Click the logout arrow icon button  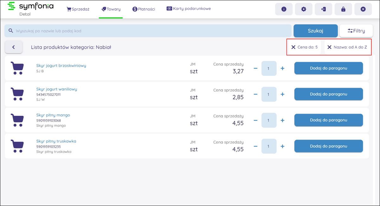coord(323,9)
